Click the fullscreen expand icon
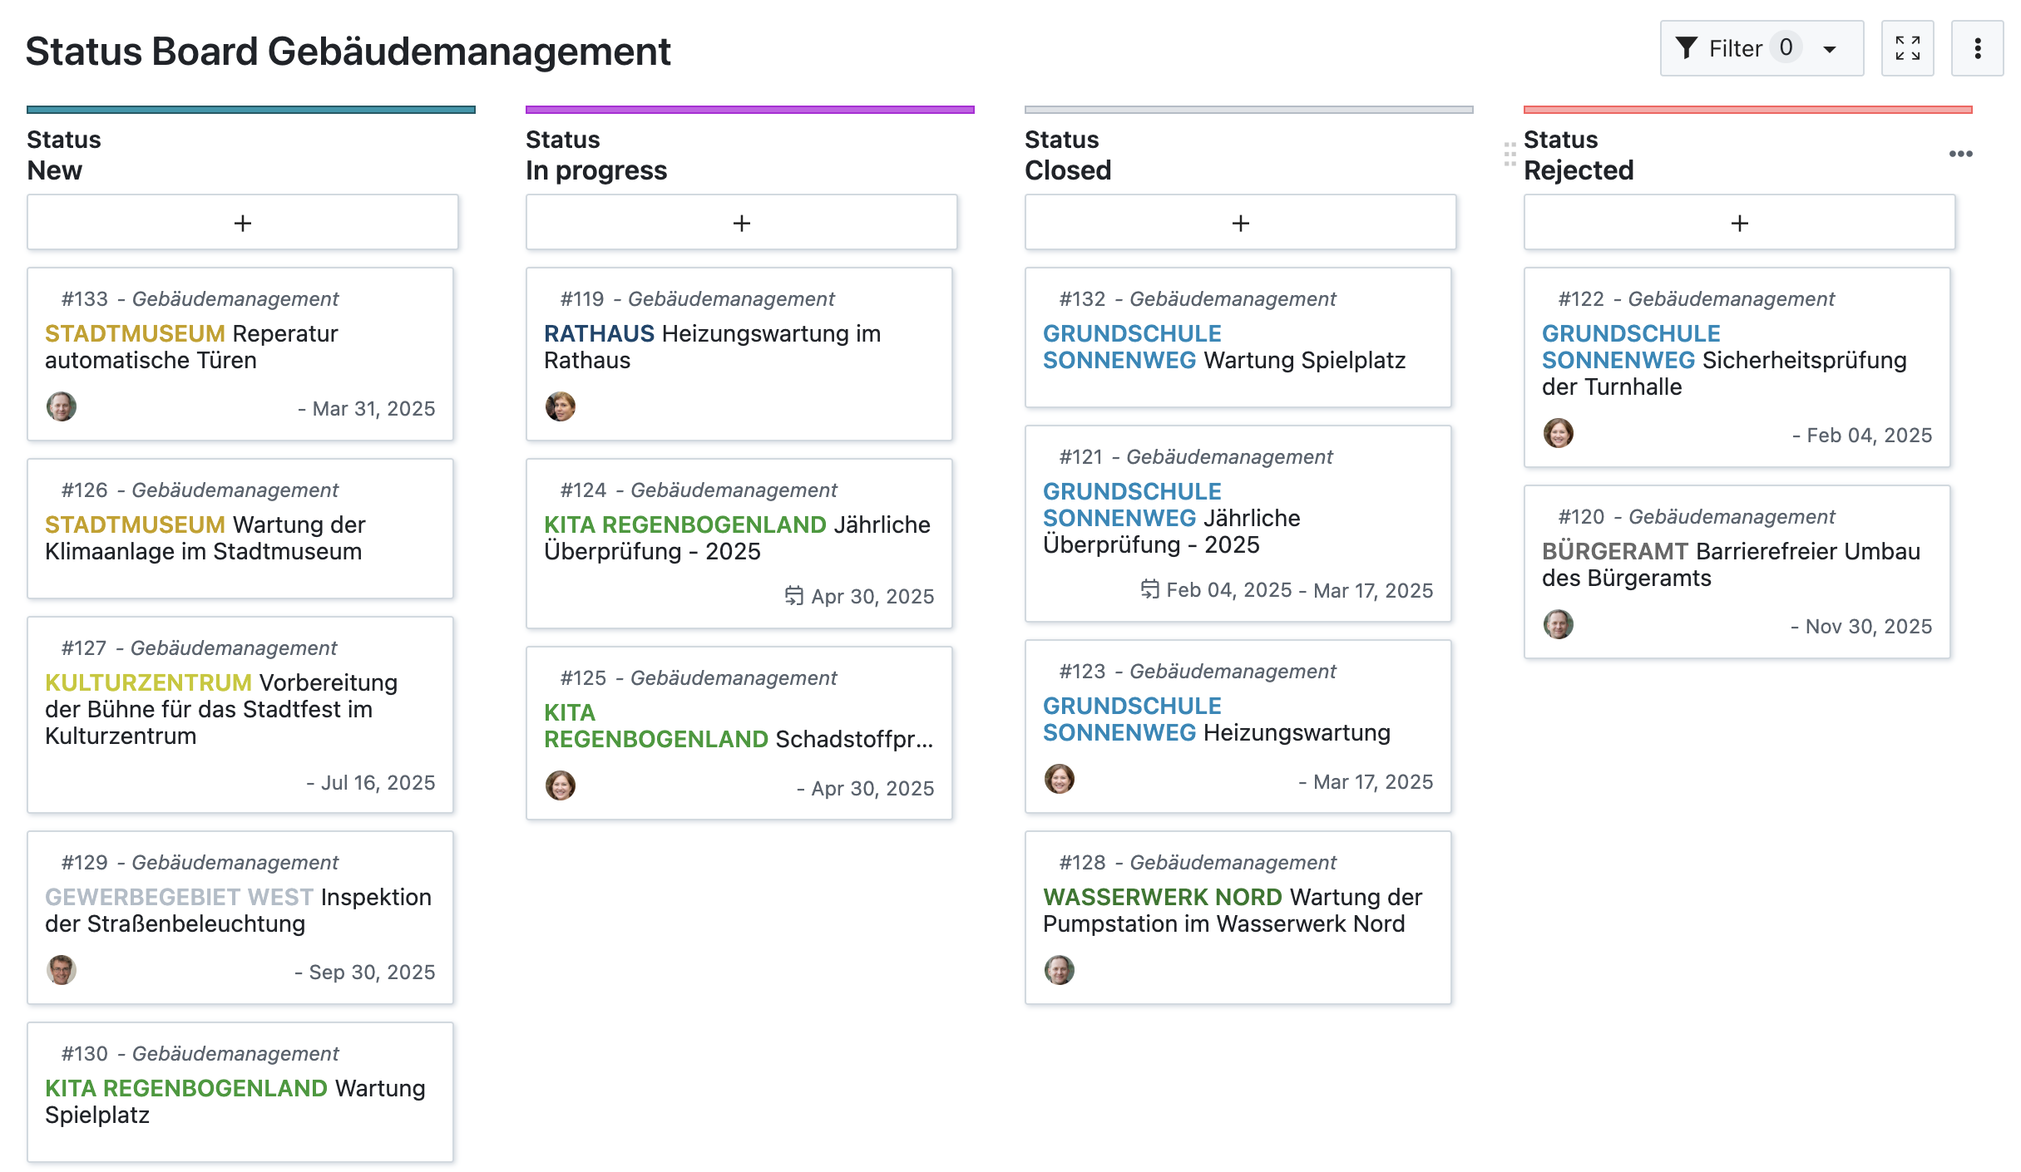Viewport: 2021px width, 1172px height. click(1908, 48)
